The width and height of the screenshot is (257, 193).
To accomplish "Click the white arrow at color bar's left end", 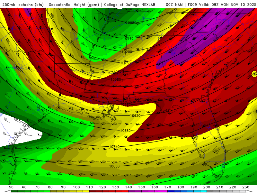I will [8, 191].
